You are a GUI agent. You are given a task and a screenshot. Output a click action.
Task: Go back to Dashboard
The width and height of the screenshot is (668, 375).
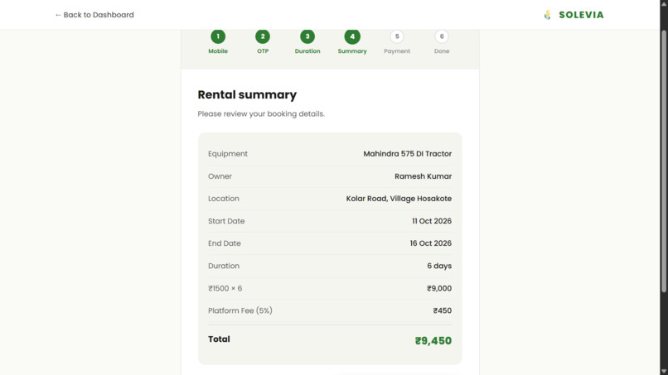pos(94,15)
